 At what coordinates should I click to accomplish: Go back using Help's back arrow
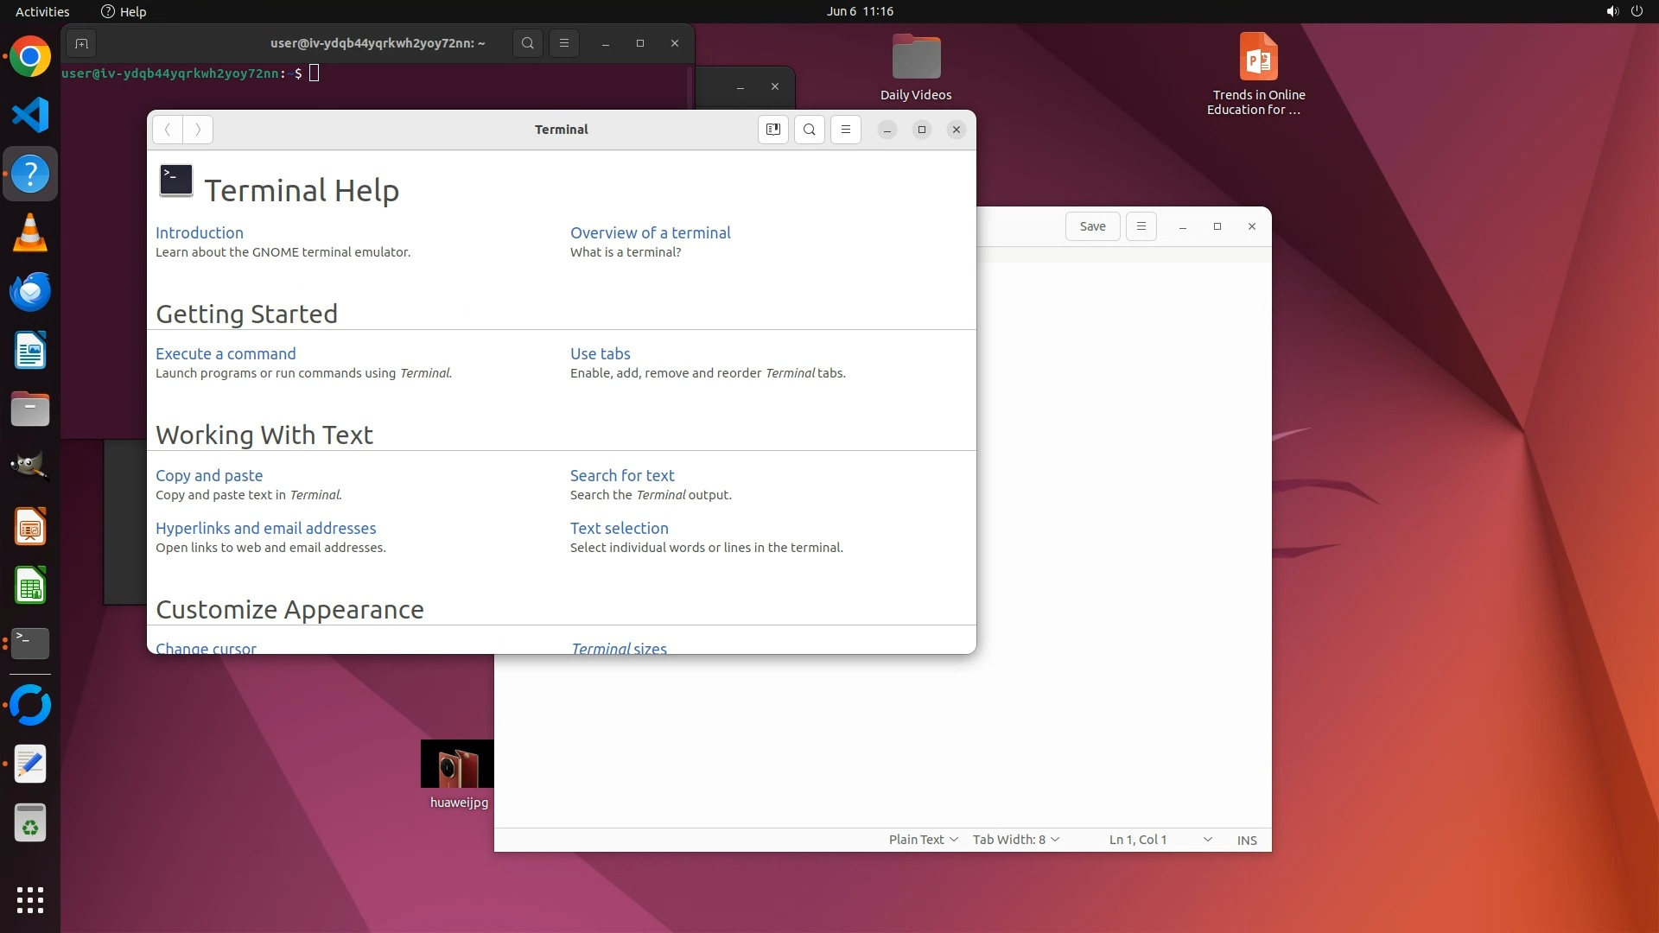pyautogui.click(x=168, y=130)
